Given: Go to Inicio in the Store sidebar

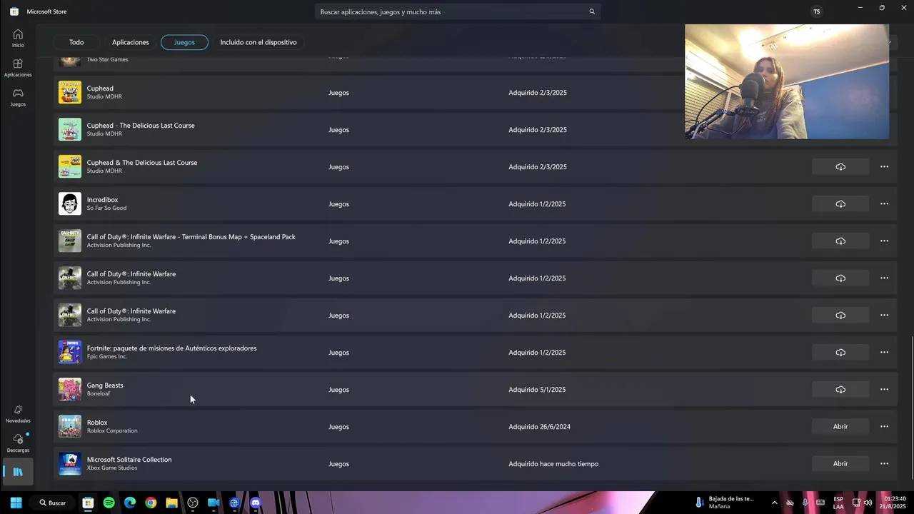Looking at the screenshot, I should tap(18, 38).
